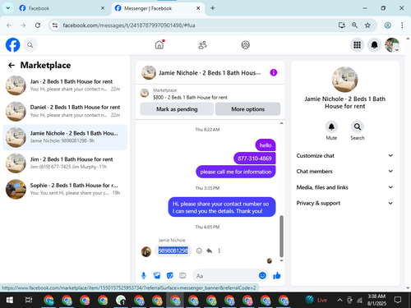
Task: Choose a GIF icon in composer
Action: pyautogui.click(x=182, y=275)
